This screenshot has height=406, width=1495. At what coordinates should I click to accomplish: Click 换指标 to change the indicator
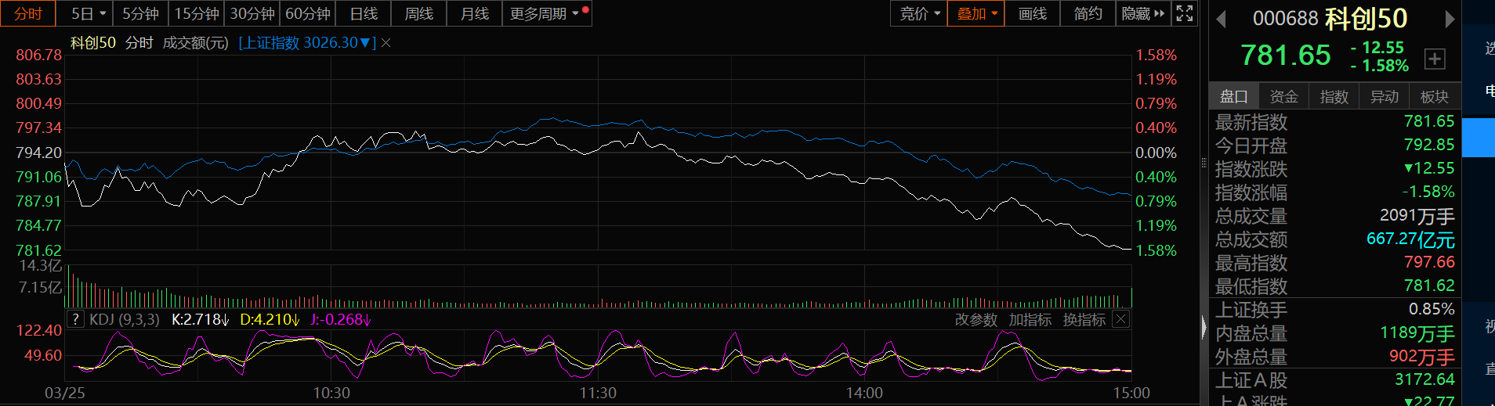[x=1084, y=320]
